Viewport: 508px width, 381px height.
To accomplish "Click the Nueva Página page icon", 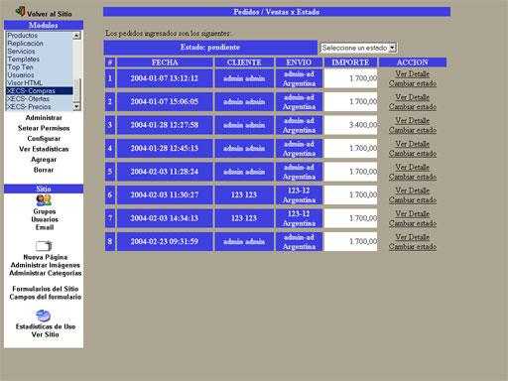I will tap(44, 246).
